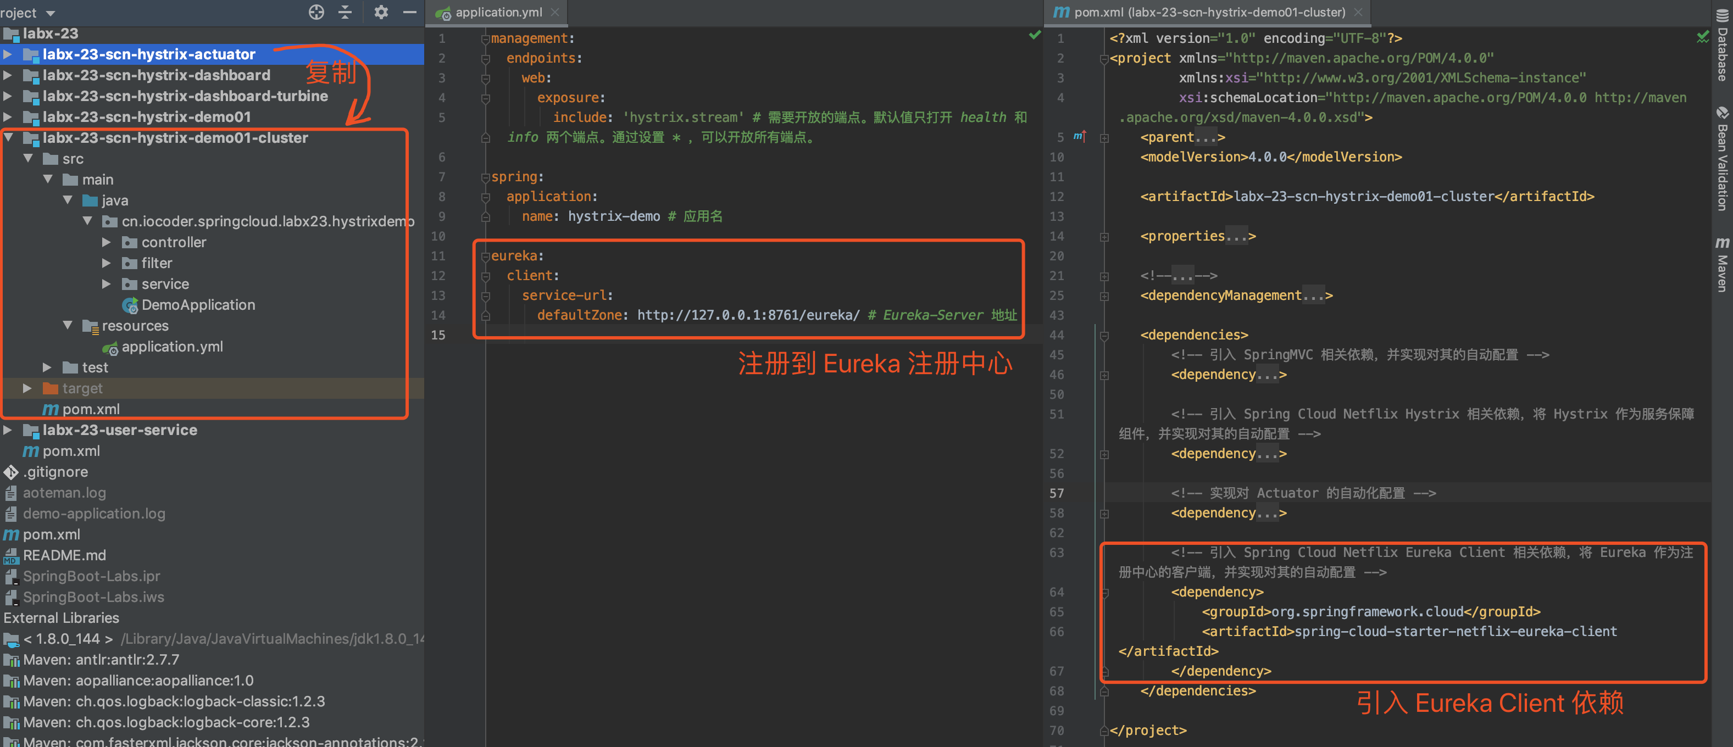
Task: Unfold the collapsed properties tag in pom.xml
Action: point(1104,237)
